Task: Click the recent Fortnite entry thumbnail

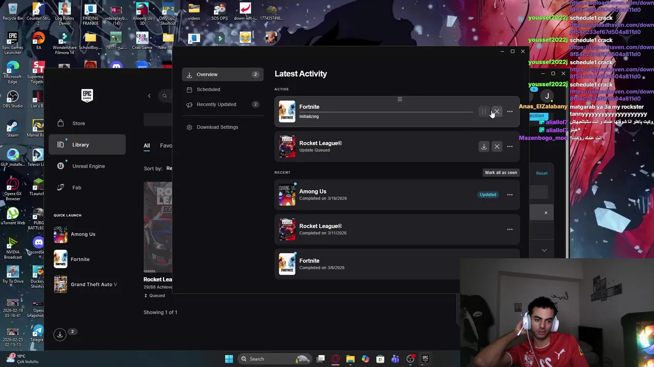Action: point(287,264)
